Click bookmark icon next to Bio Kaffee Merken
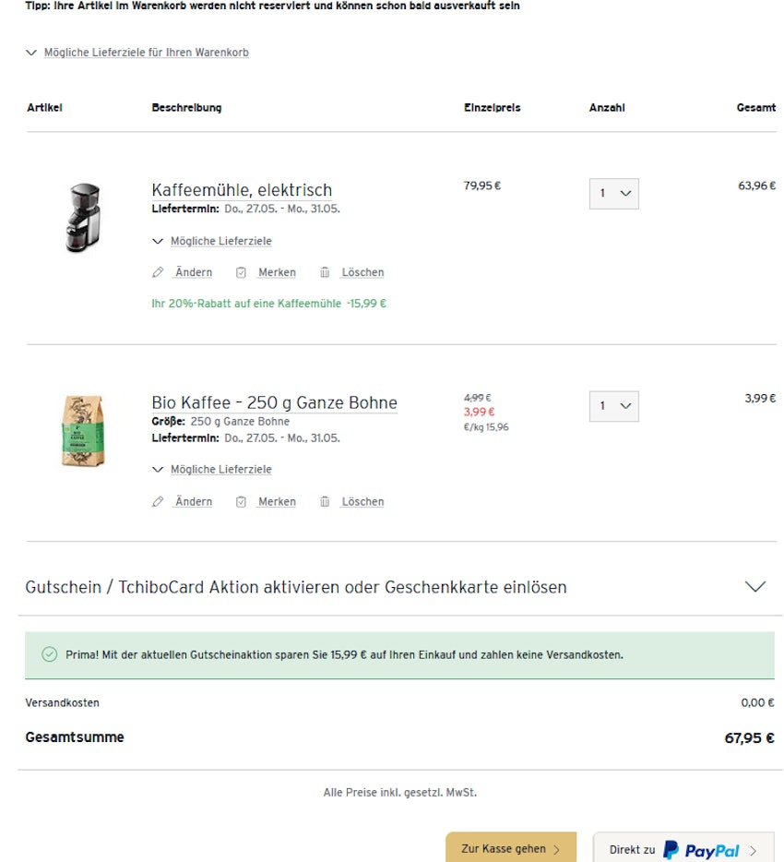Screen dimensions: 784x862 click(241, 502)
